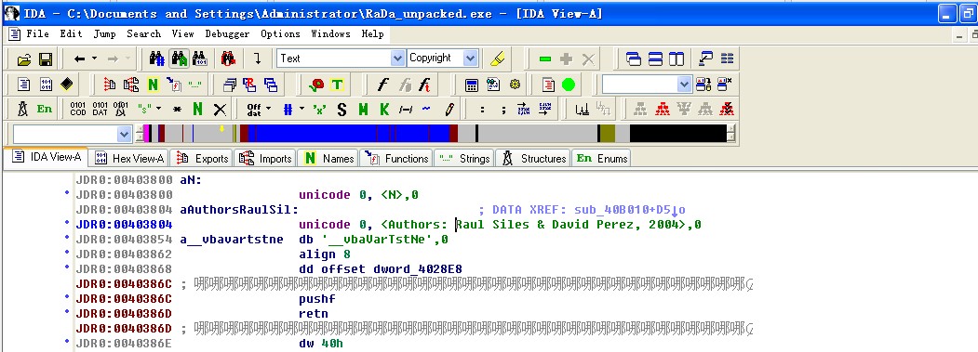The image size is (978, 352).
Task: Click the 0101 DAT convert to data icon
Action: pyautogui.click(x=100, y=109)
